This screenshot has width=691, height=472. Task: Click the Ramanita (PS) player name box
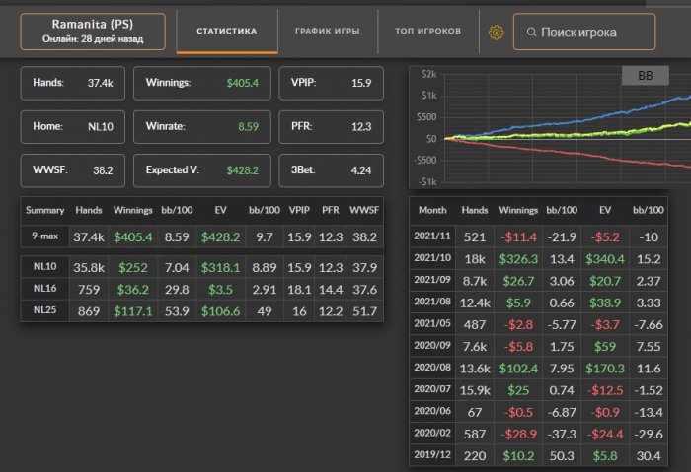point(92,32)
